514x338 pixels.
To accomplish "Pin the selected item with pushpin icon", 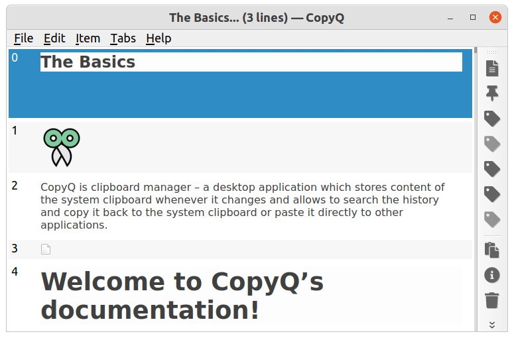I will [x=491, y=93].
